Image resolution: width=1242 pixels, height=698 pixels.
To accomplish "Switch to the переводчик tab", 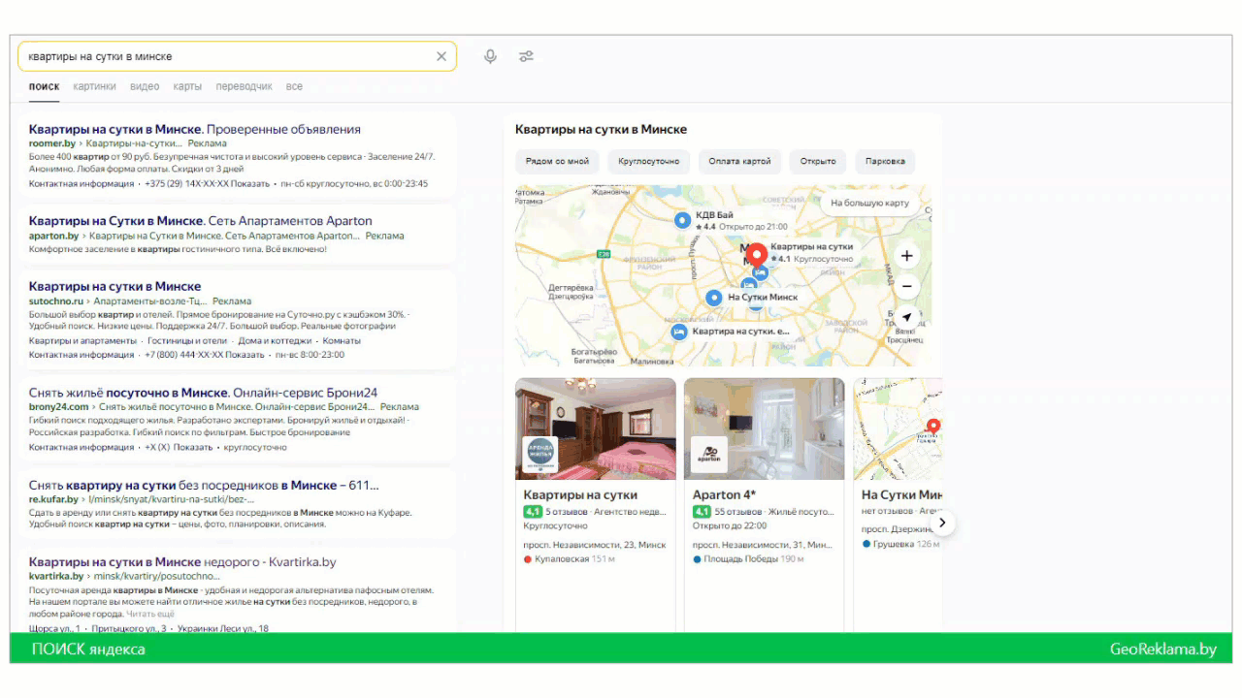I will tap(244, 86).
